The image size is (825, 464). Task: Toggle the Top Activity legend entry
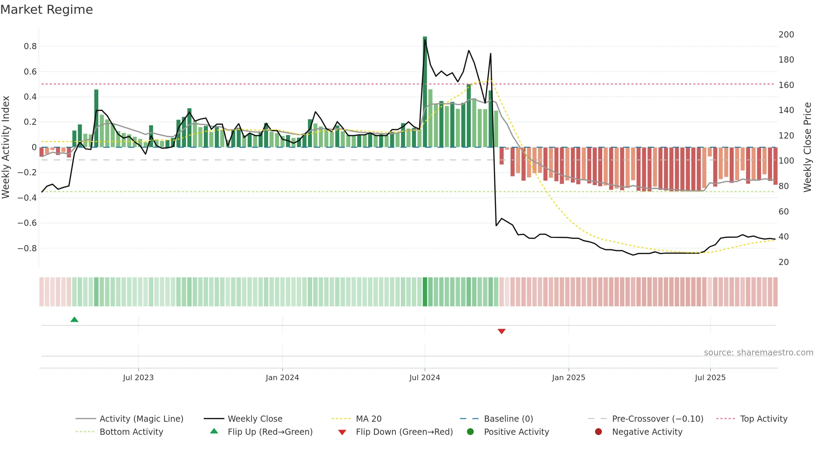(x=752, y=419)
